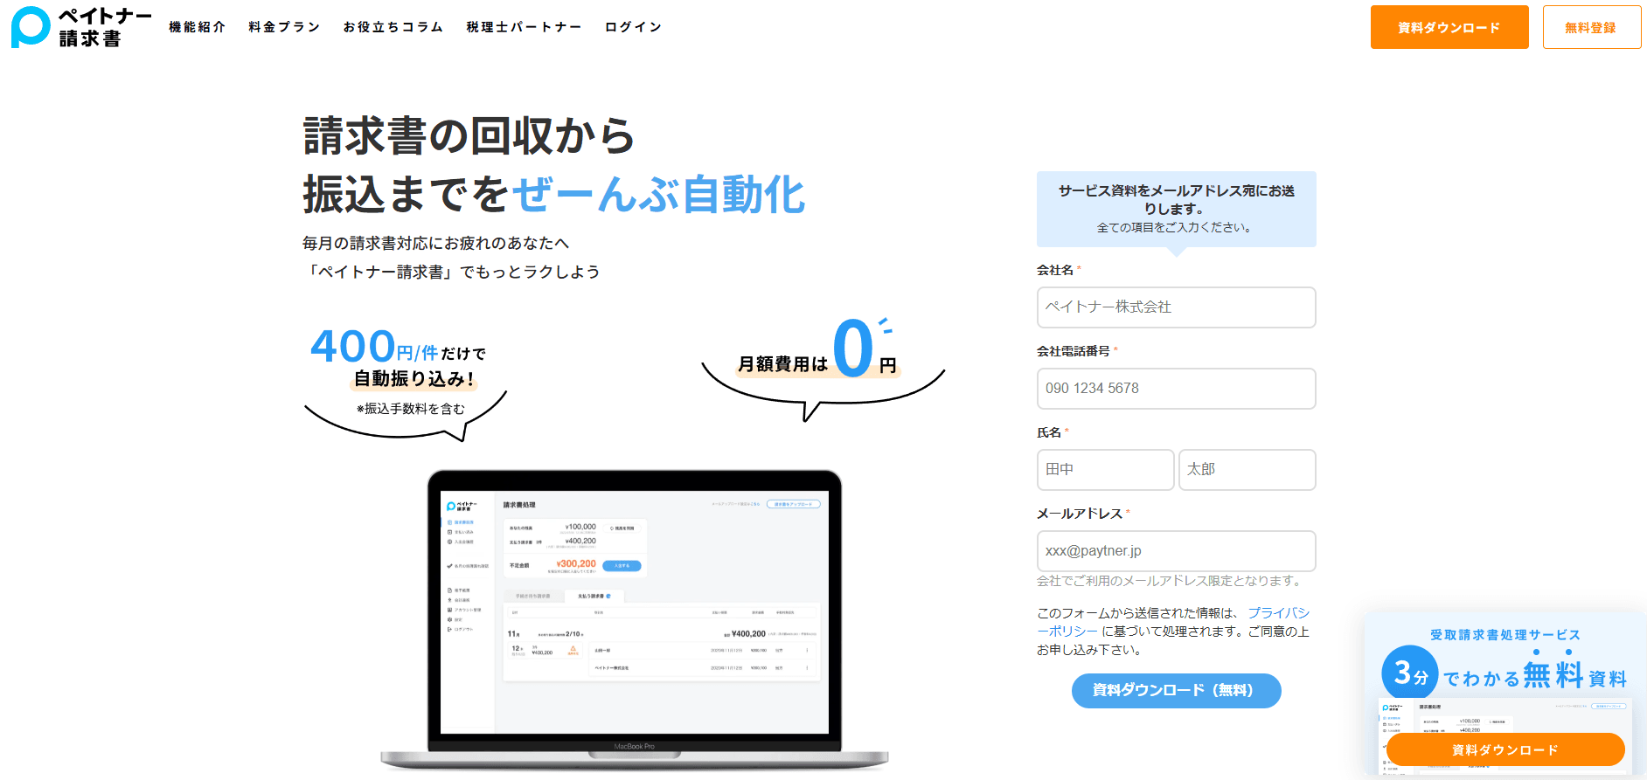Select the first name field showing 太郎
1647x780 pixels.
[x=1247, y=470]
